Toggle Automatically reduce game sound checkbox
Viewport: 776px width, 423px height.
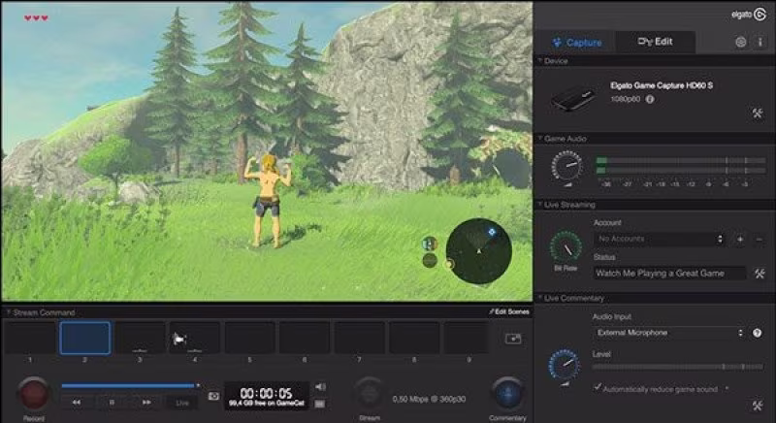(598, 387)
